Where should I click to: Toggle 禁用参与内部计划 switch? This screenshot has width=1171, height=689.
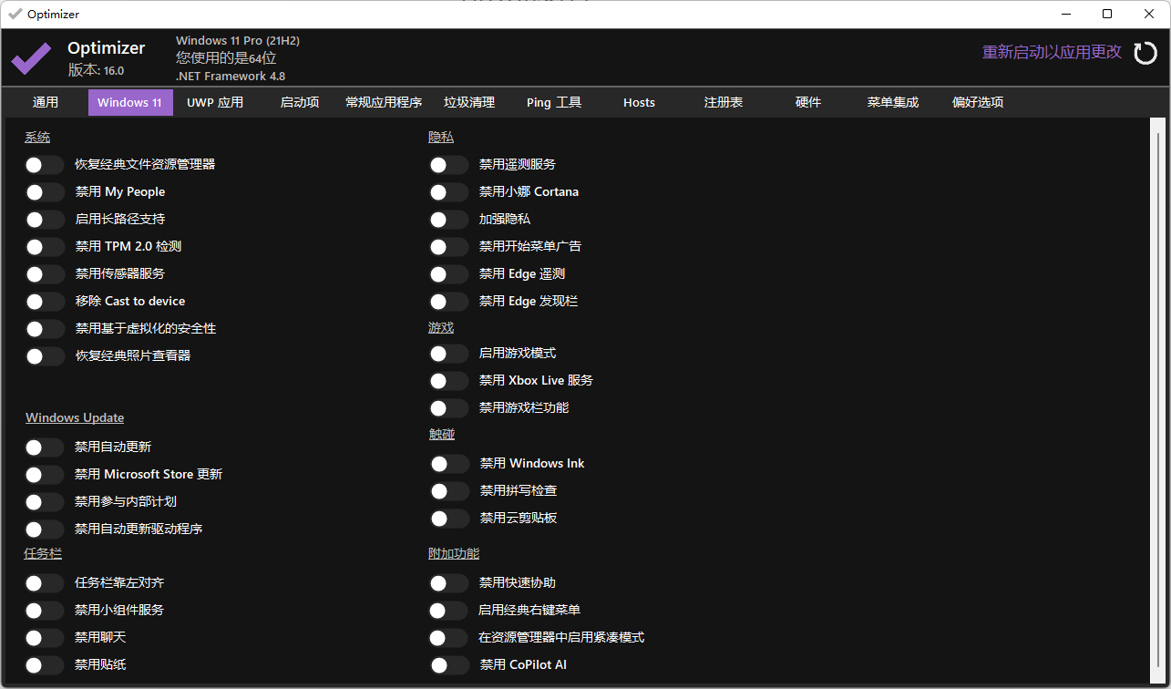[x=45, y=502]
